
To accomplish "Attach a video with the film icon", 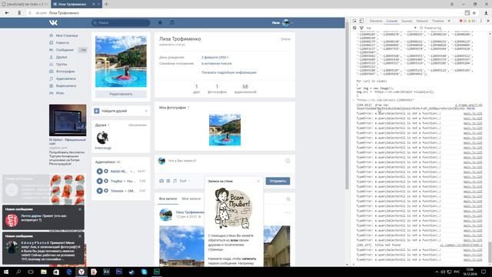I will 168,181.
